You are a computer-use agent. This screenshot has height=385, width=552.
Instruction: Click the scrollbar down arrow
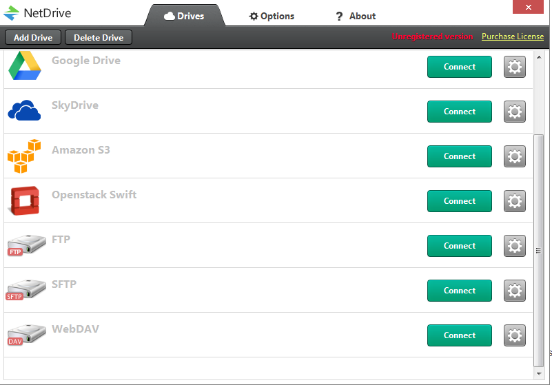tap(539, 373)
